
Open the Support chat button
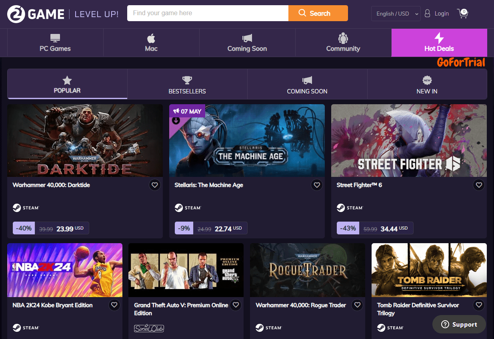459,325
